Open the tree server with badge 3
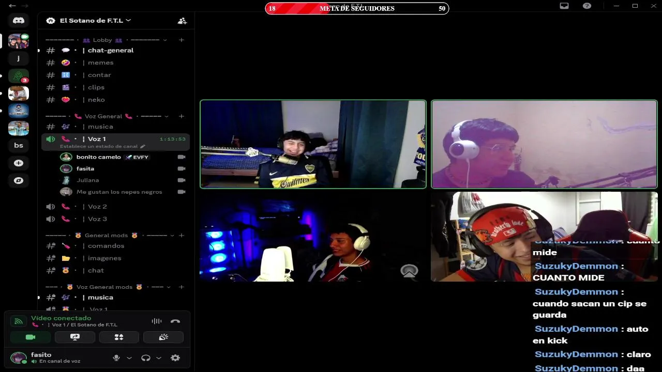This screenshot has width=662, height=372. point(19,76)
